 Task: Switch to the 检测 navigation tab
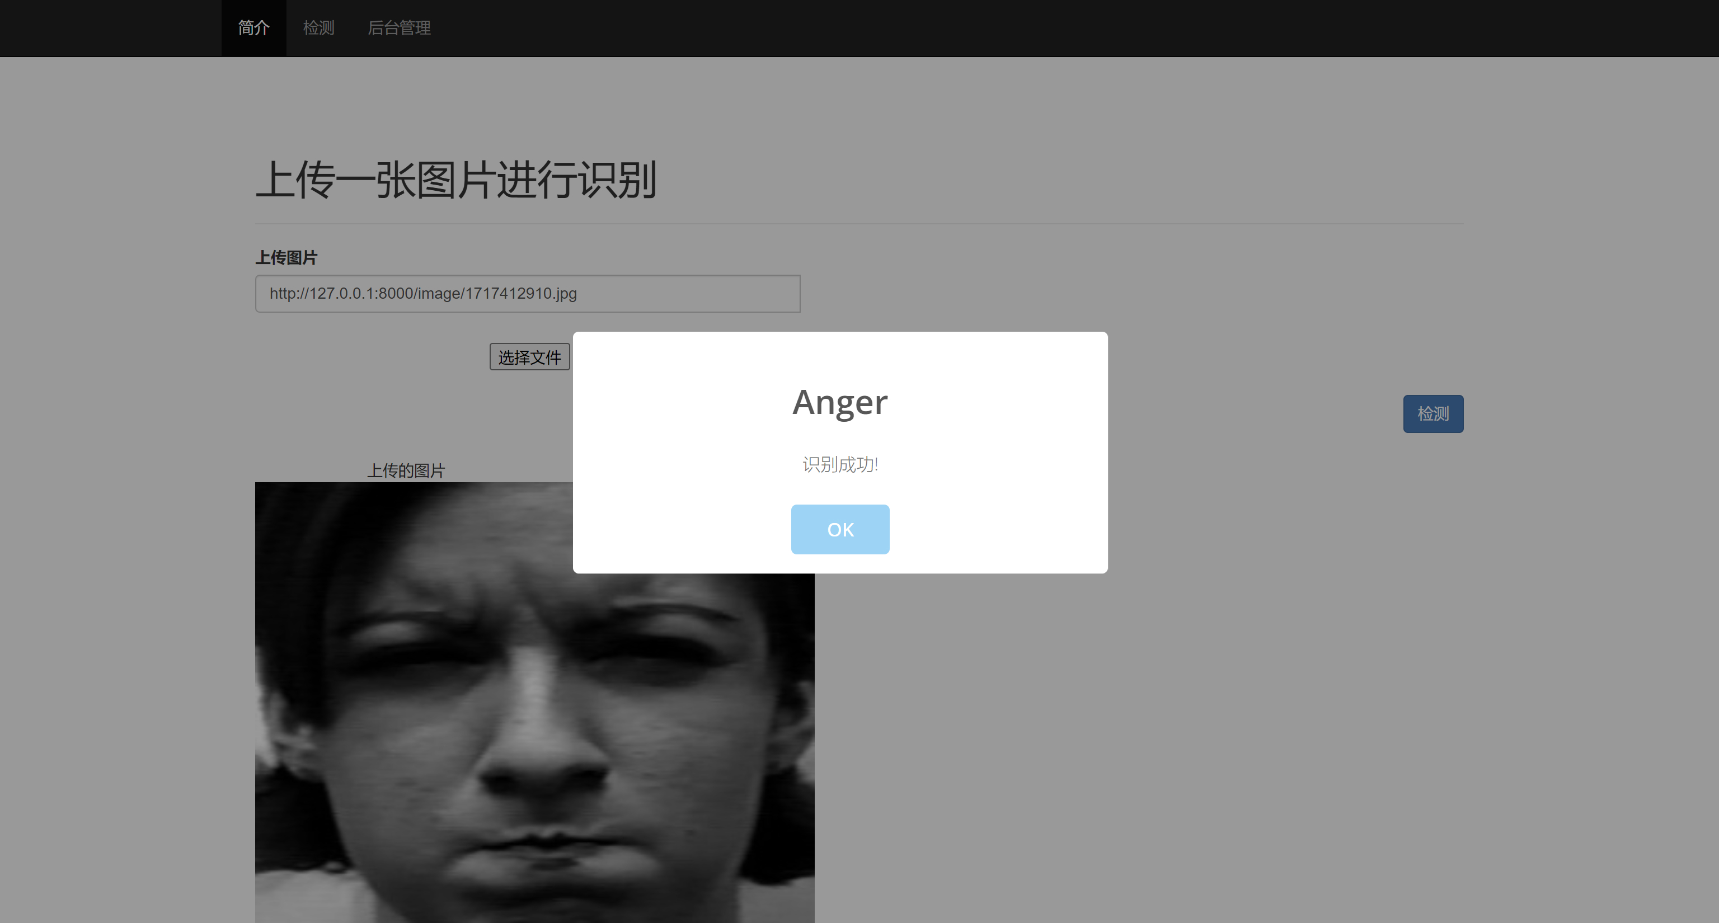pyautogui.click(x=318, y=28)
